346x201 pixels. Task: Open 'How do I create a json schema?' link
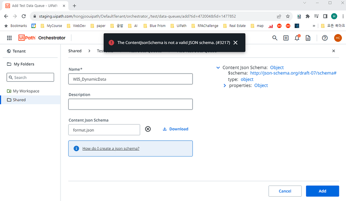coord(111,148)
